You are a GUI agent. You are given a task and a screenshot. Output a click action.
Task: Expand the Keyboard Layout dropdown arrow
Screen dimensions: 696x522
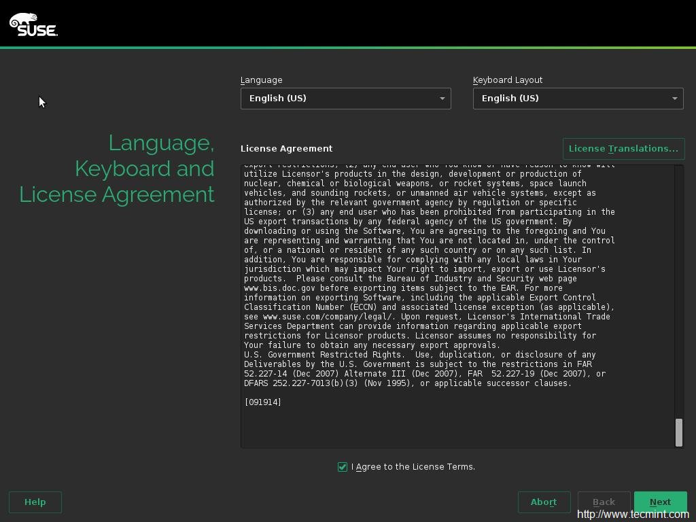[674, 99]
